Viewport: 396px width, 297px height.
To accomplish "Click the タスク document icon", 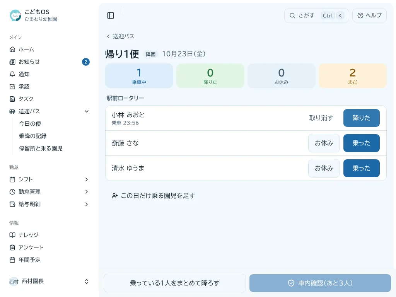I will [12, 99].
